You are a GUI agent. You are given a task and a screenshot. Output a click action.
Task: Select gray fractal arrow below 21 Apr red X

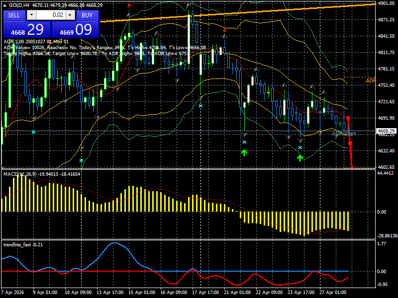[225, 36]
